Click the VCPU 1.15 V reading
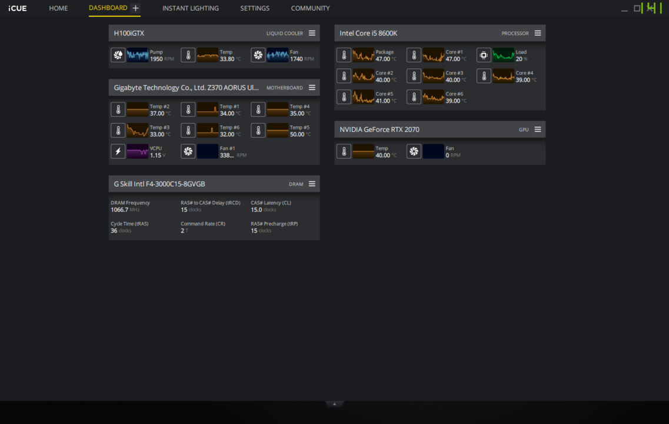 [x=158, y=155]
